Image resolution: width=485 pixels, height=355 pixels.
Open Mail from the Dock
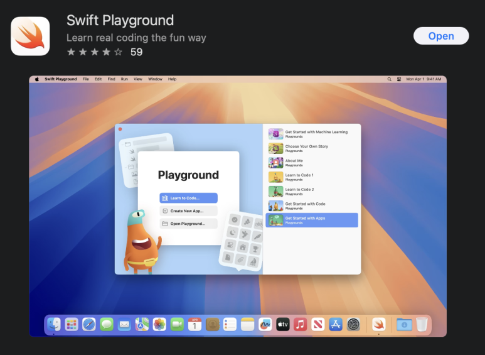tap(124, 324)
